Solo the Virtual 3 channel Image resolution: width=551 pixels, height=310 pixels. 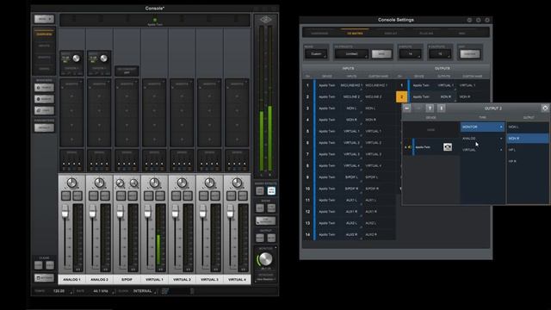[203, 195]
